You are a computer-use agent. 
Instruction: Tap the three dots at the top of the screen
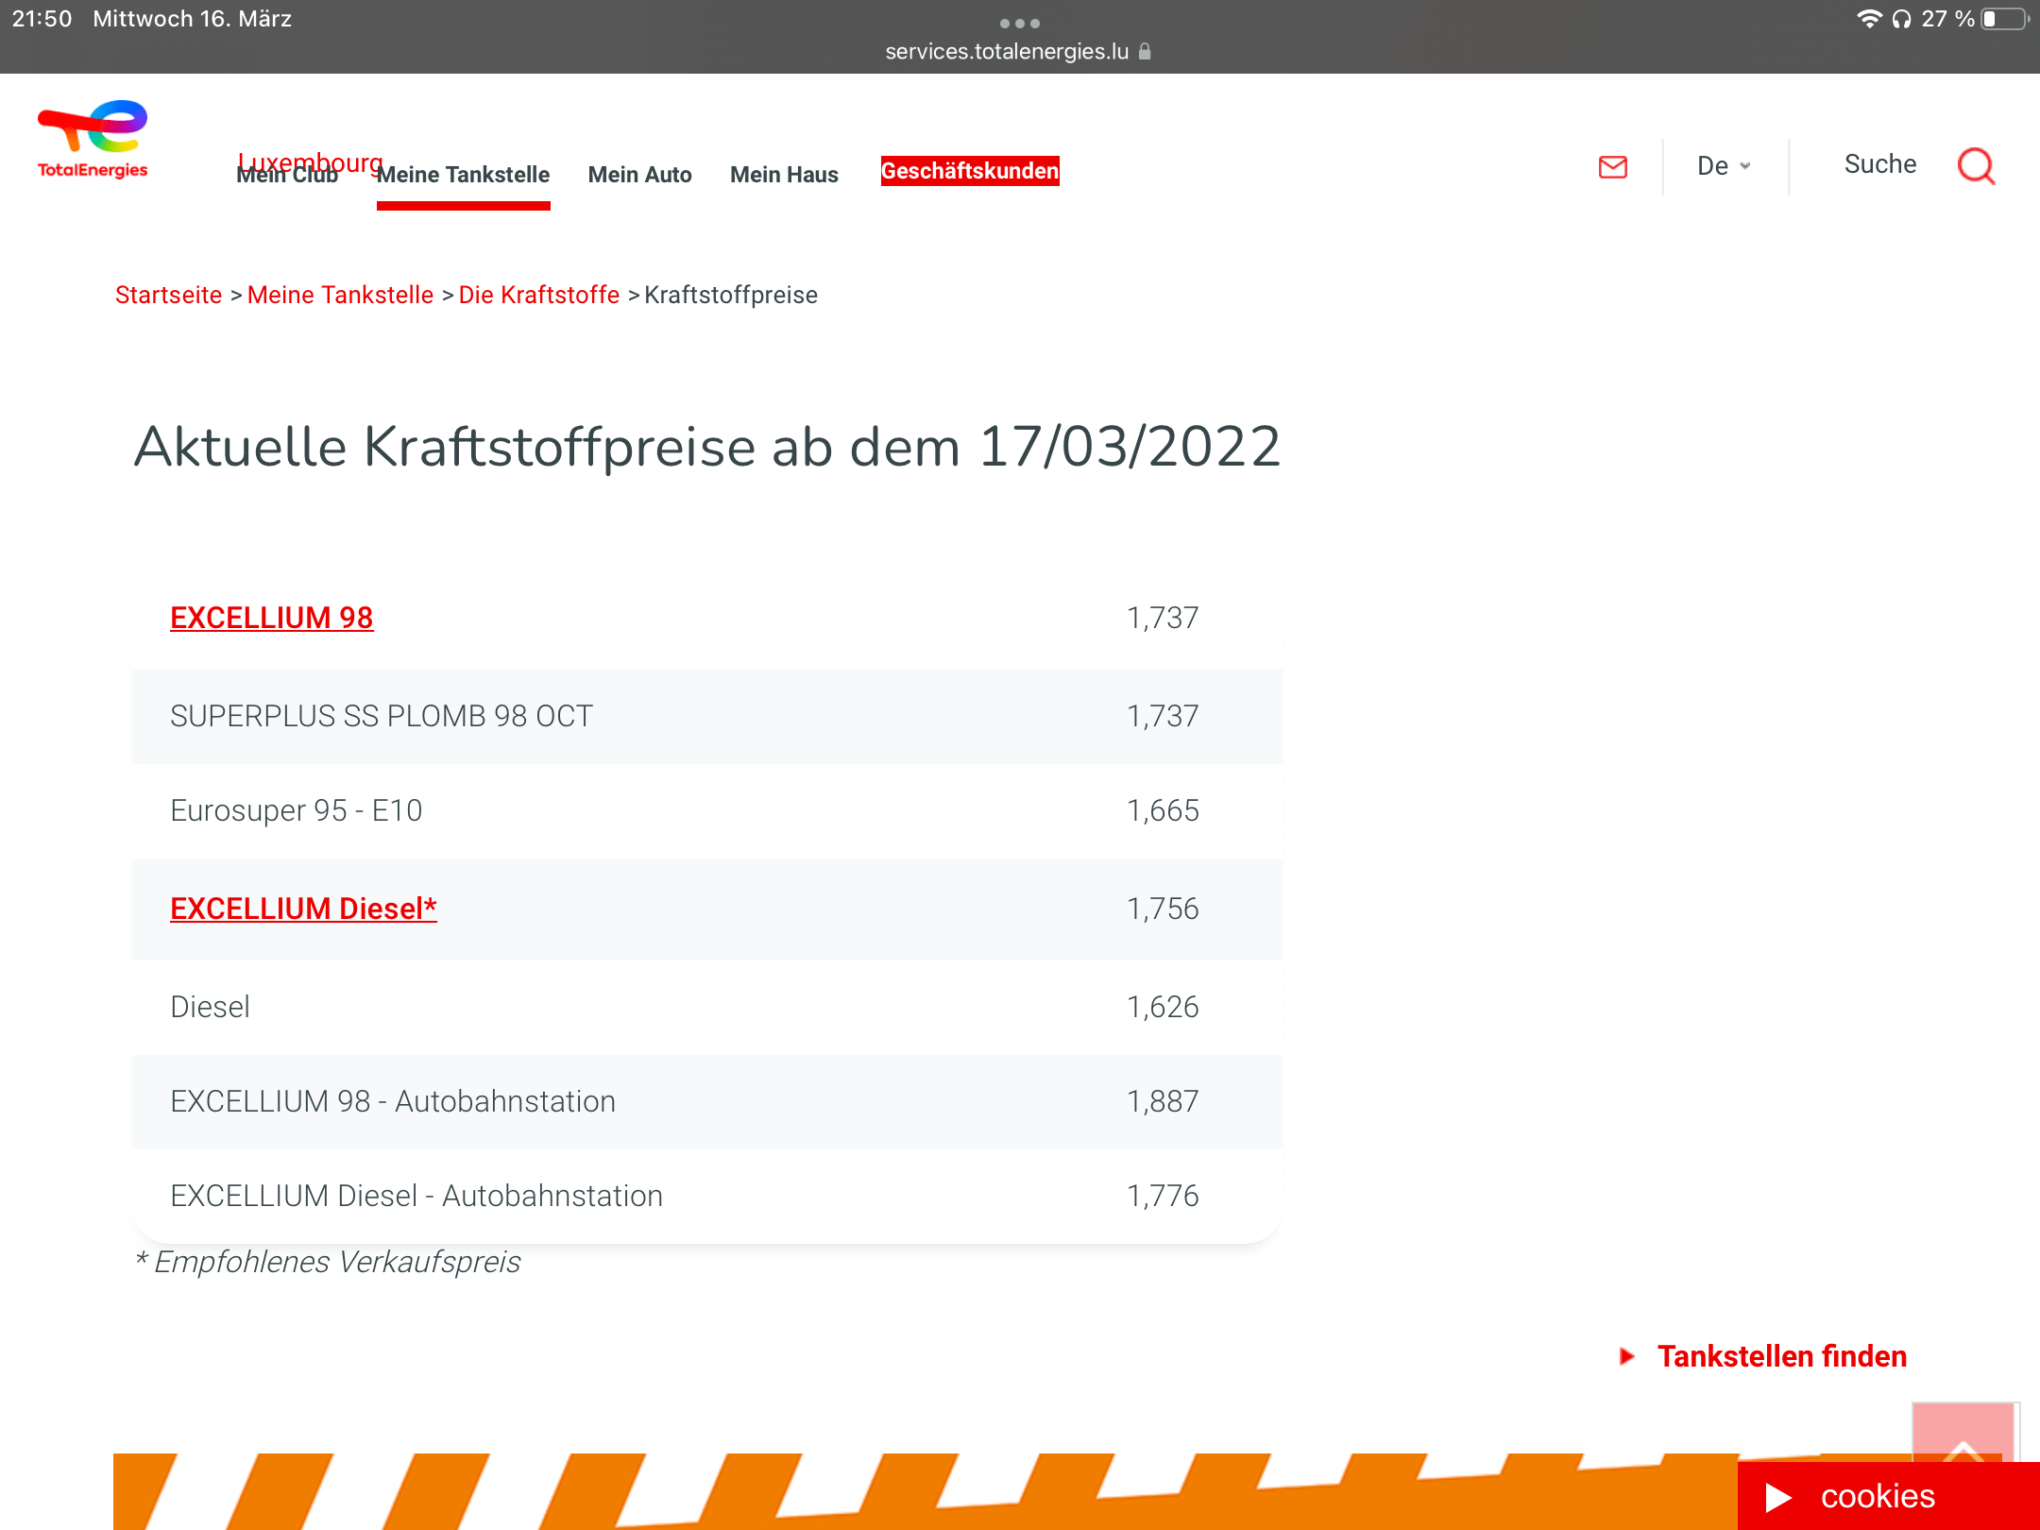click(x=1019, y=23)
